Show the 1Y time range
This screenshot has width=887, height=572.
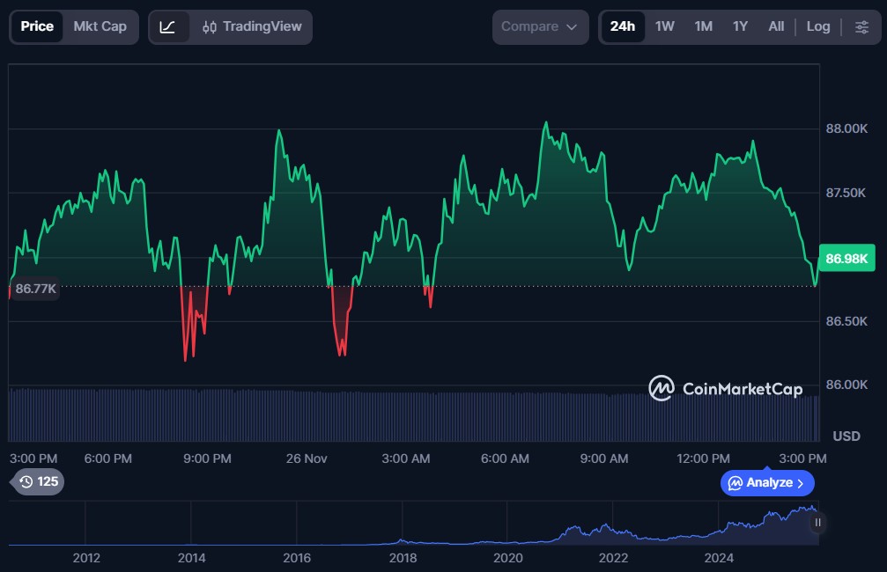[740, 26]
